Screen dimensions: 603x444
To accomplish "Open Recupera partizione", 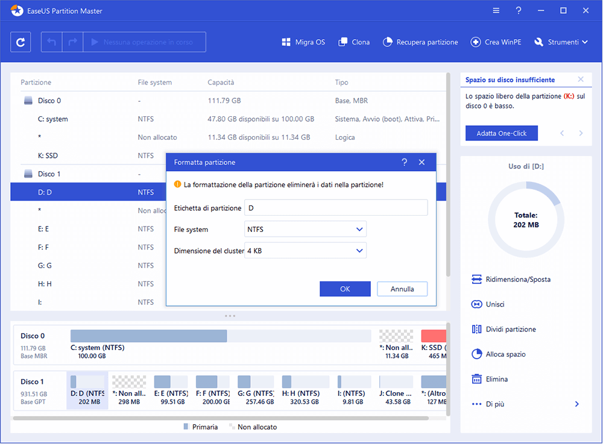I will pos(420,42).
